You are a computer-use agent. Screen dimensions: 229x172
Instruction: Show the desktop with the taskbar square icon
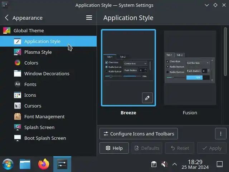220,164
